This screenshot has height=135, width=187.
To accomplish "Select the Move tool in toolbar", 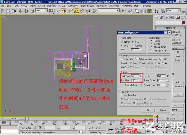I will 21,11.
